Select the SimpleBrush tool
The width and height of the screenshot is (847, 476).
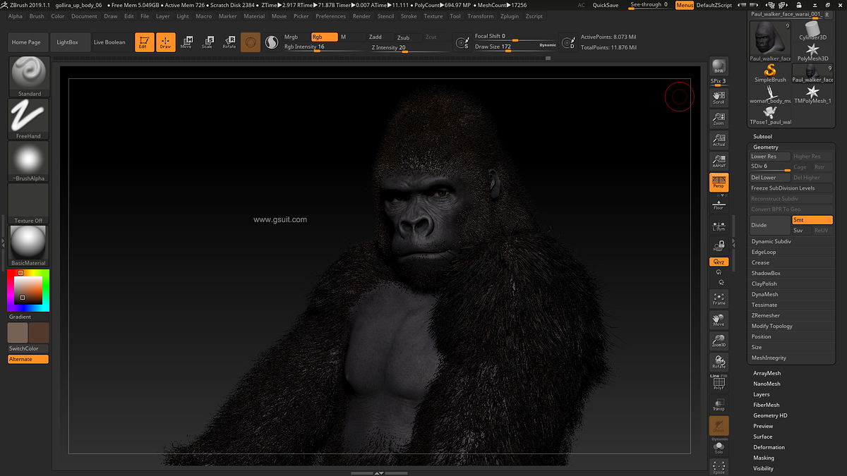pyautogui.click(x=770, y=73)
